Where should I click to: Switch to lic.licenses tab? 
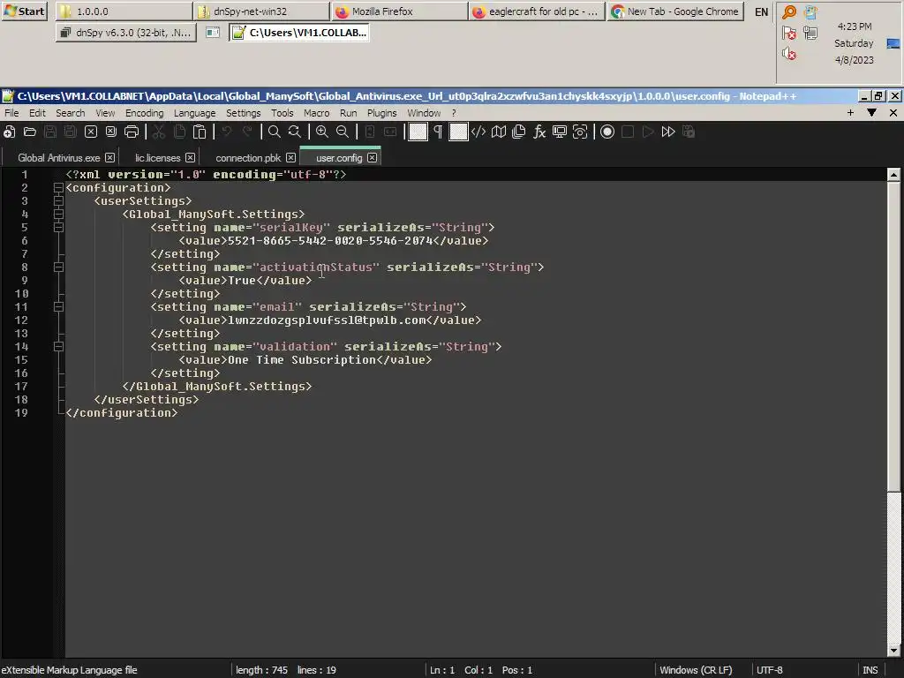pyautogui.click(x=158, y=158)
